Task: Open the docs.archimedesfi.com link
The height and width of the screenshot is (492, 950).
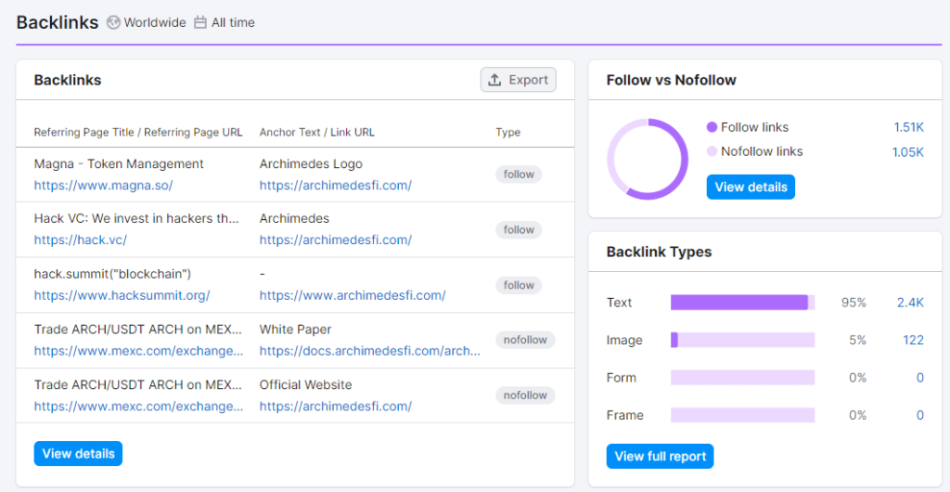Action: pyautogui.click(x=370, y=351)
